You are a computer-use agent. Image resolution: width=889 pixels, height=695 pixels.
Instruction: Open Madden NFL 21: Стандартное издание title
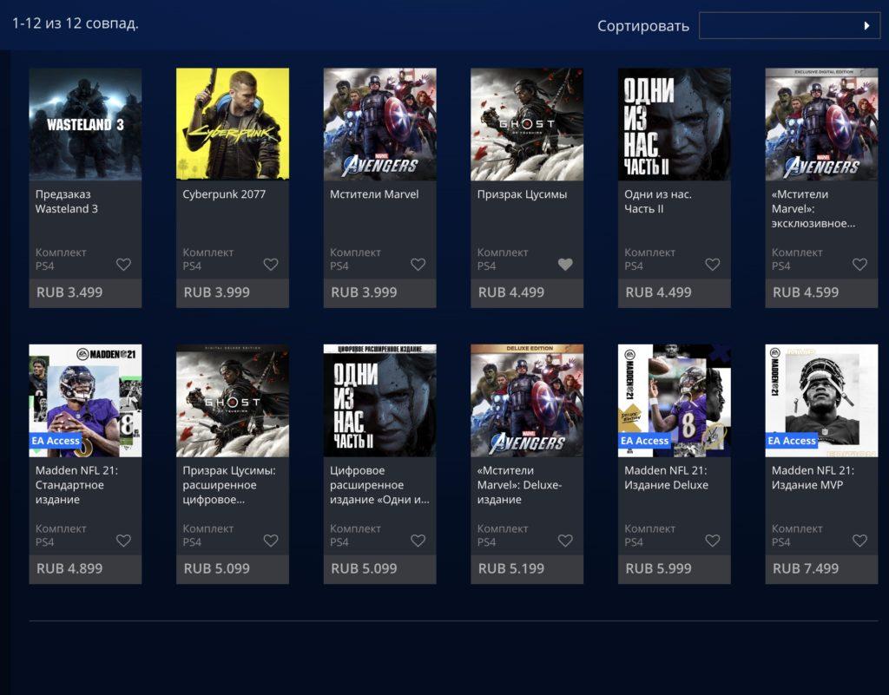pos(76,485)
